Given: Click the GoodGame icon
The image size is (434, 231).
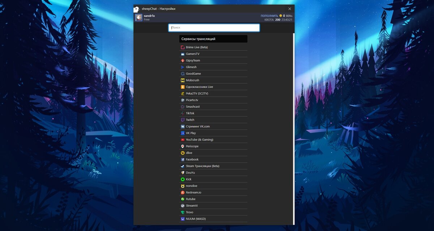Looking at the screenshot, I should [x=183, y=74].
